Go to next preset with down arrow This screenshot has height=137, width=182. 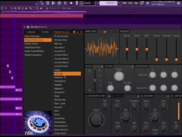(x=81, y=32)
